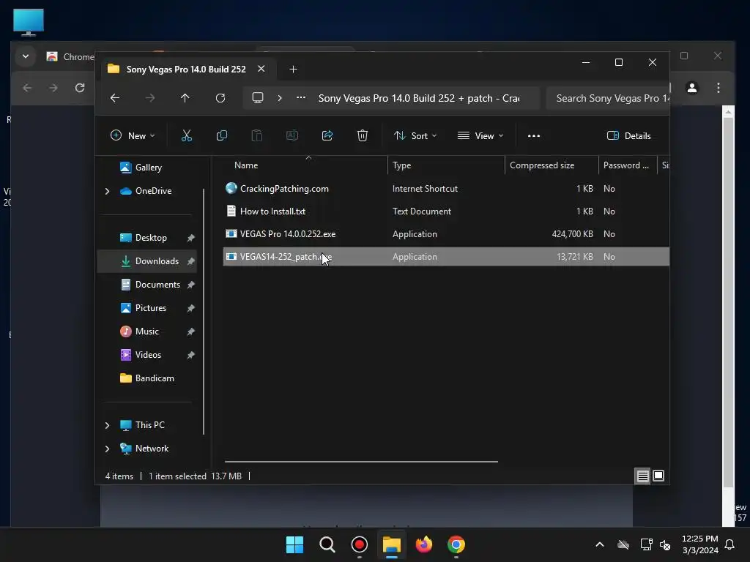Click the 424,700 KB size cell
750x562 pixels.
click(572, 234)
